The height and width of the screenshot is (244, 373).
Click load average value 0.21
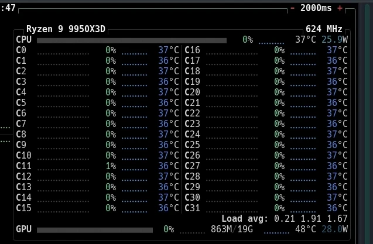click(284, 219)
